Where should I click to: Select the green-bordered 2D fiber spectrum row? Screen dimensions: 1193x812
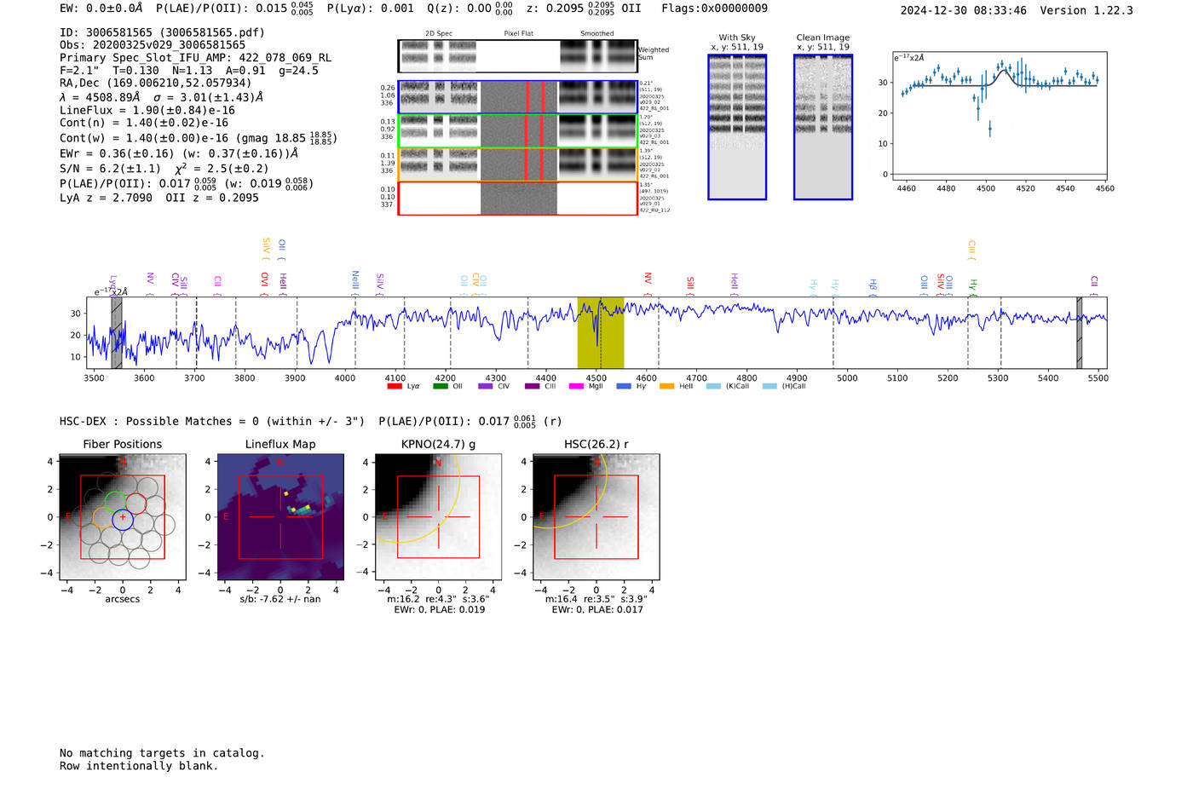click(x=518, y=131)
